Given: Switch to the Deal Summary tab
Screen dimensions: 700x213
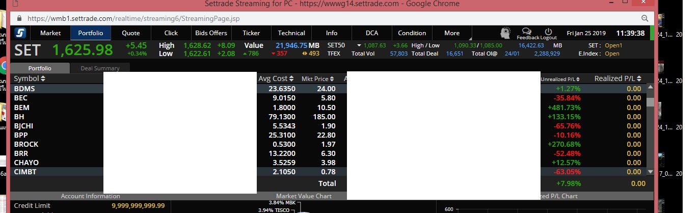Looking at the screenshot, I should click(x=100, y=68).
